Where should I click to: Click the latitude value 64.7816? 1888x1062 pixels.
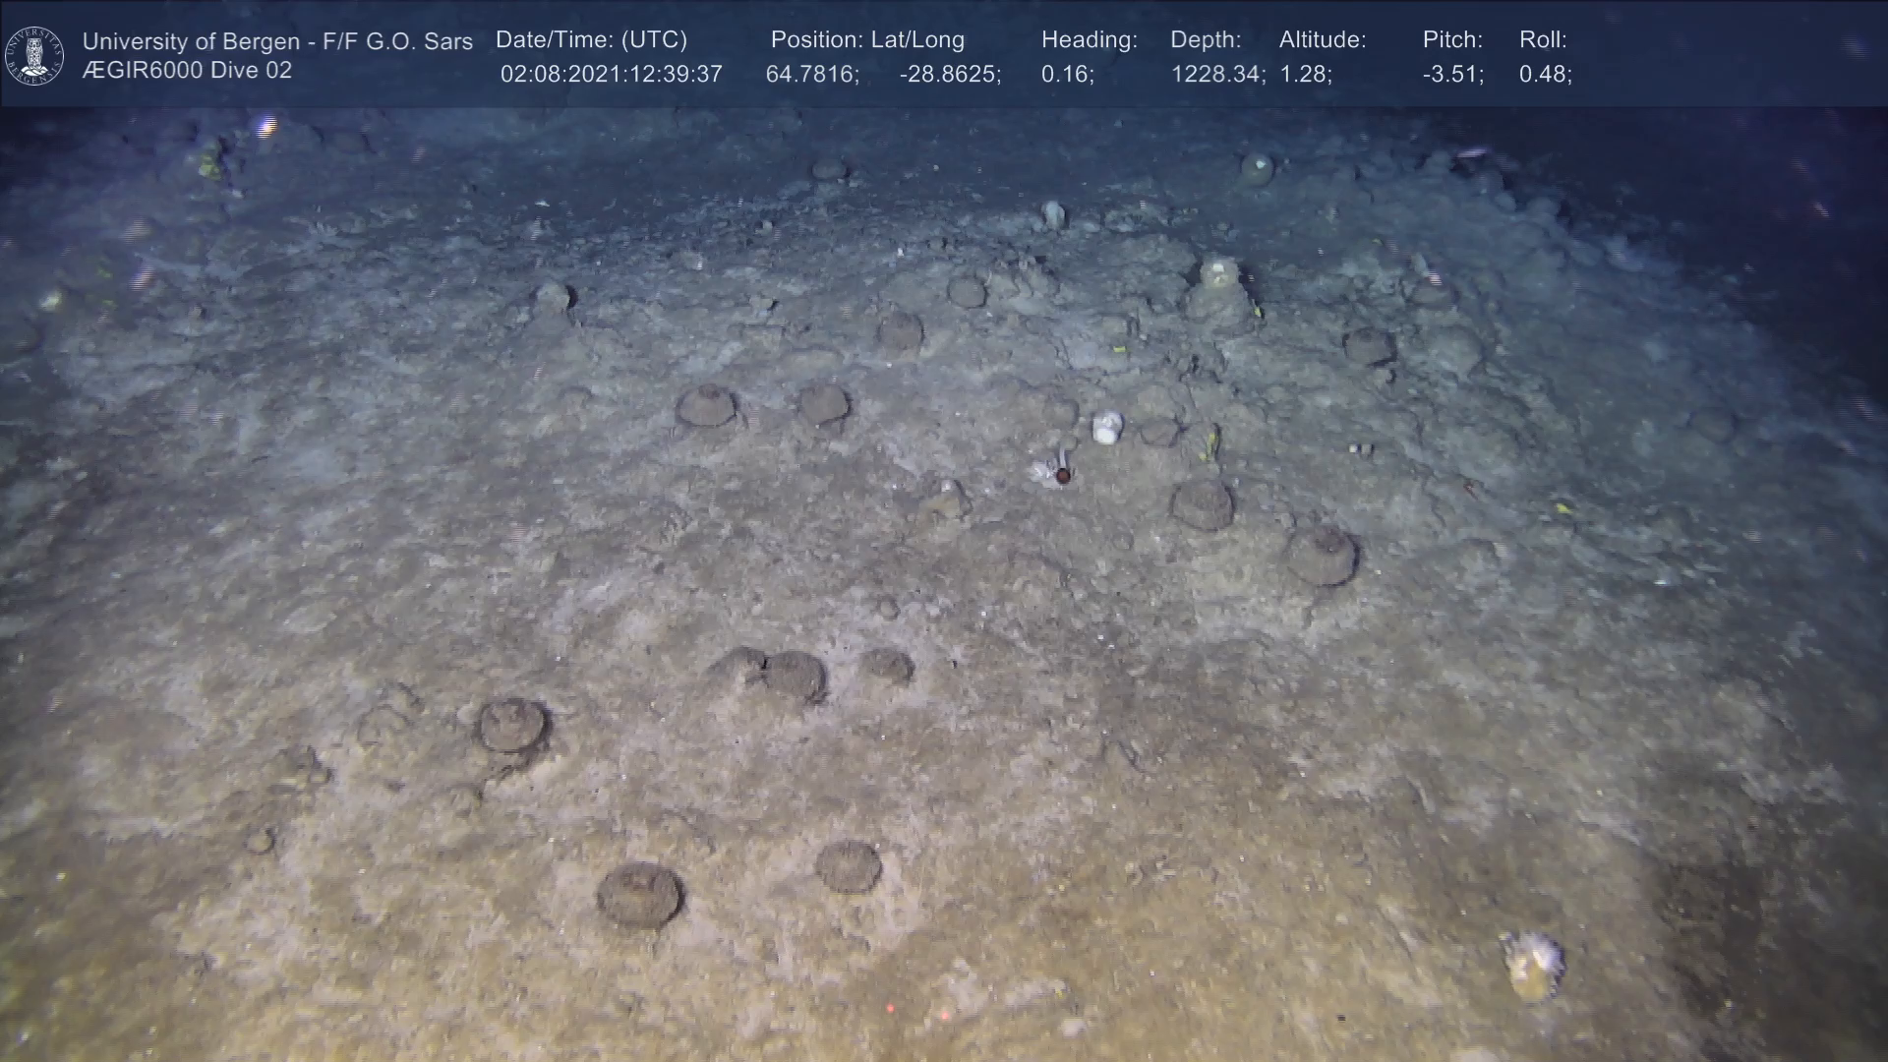[x=812, y=75]
